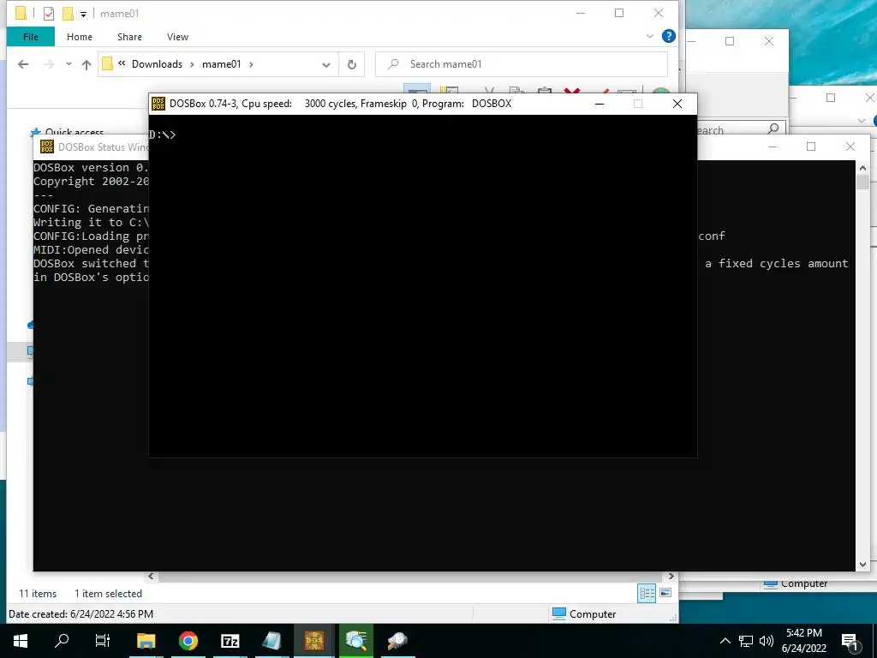Maximize the DOSBox Status Window
The image size is (877, 658).
coord(811,147)
